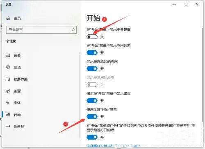The image size is (205, 149).
Task: Click the Background (背景) picture icon
Action: pyautogui.click(x=8, y=55)
